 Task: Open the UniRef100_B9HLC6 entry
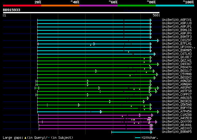177,30
